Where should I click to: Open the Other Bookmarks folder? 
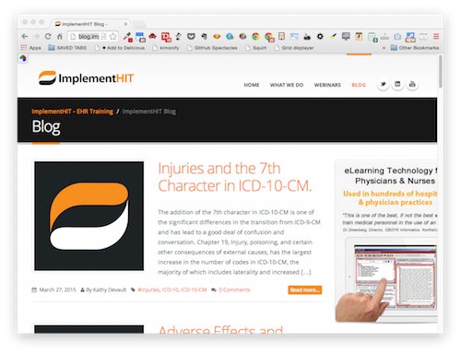415,48
